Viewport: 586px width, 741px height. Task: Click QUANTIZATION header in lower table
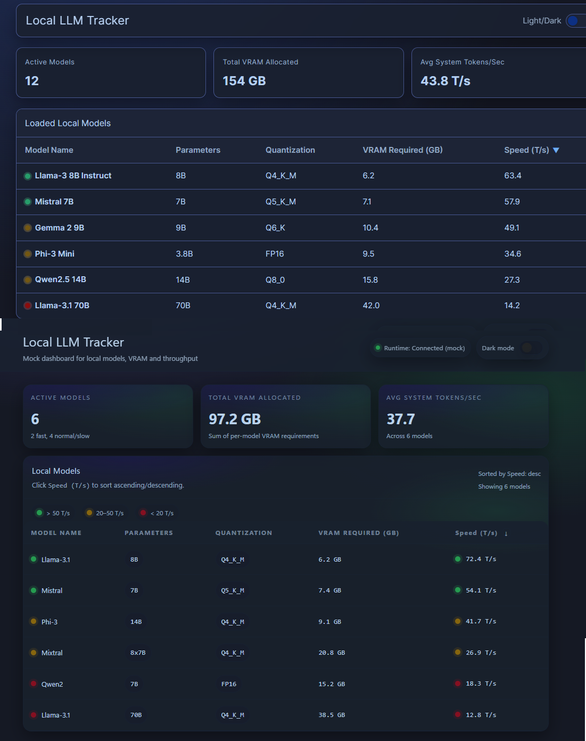(244, 533)
